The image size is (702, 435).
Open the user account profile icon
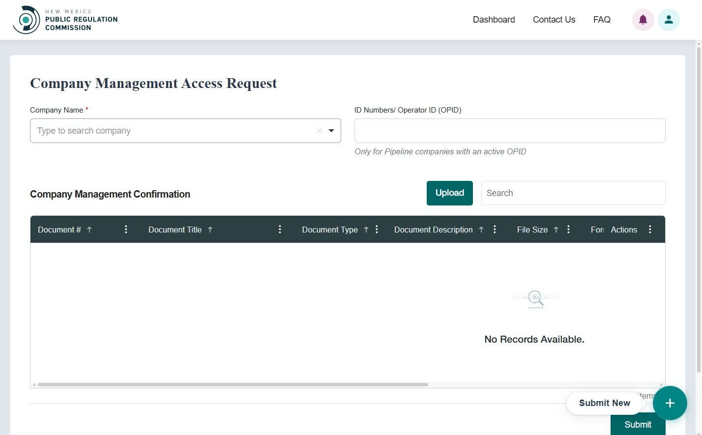tap(669, 20)
